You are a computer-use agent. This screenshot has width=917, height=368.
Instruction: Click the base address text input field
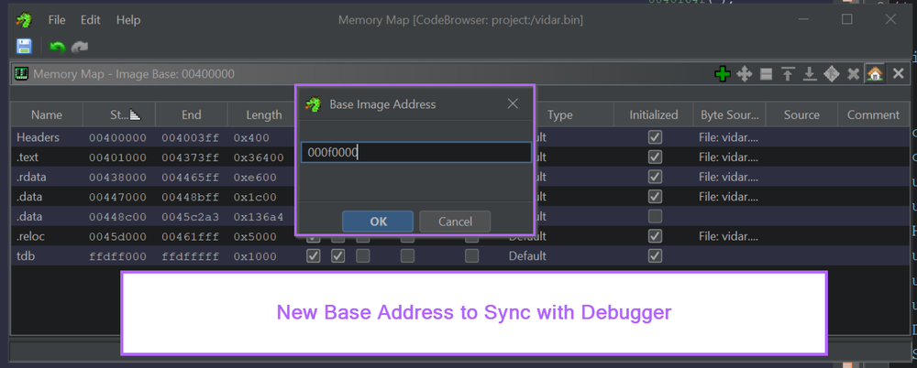[x=415, y=152]
